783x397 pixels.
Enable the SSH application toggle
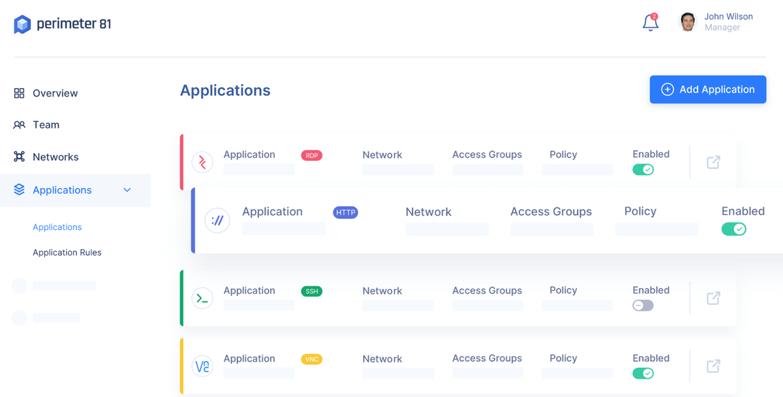[643, 306]
